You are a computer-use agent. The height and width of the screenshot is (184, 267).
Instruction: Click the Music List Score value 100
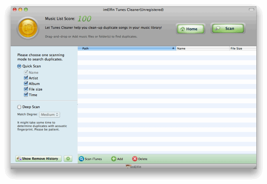point(85,19)
